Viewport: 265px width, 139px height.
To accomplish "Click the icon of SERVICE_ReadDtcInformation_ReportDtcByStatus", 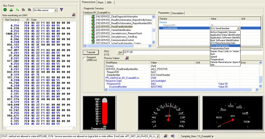I will [x=93, y=20].
